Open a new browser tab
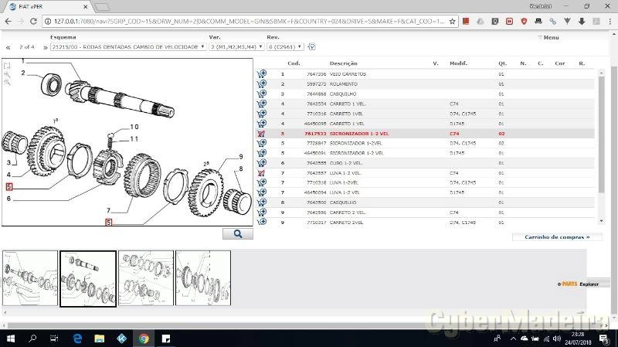This screenshot has height=347, width=618. click(x=102, y=7)
